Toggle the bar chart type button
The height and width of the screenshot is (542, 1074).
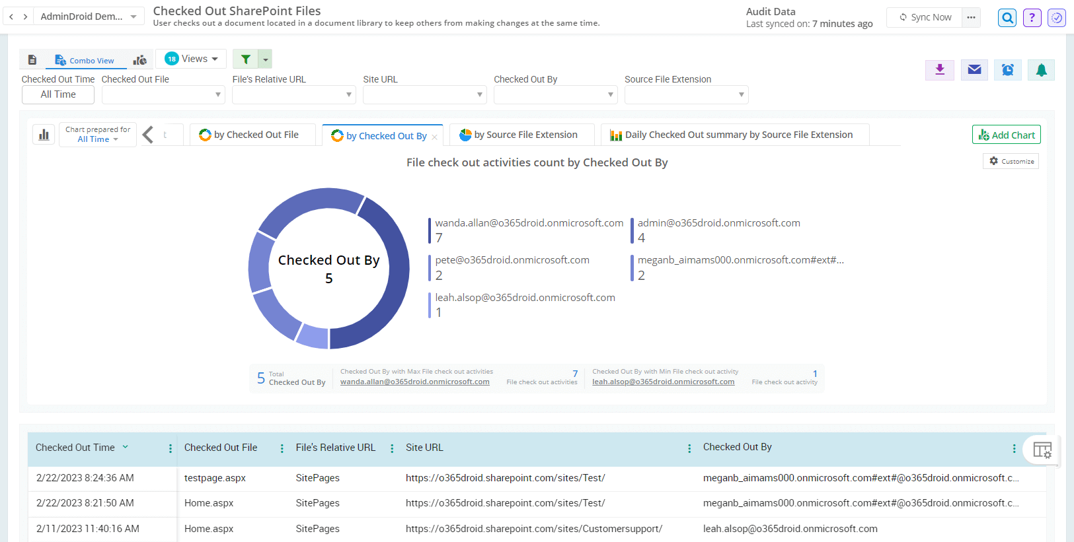pyautogui.click(x=44, y=135)
